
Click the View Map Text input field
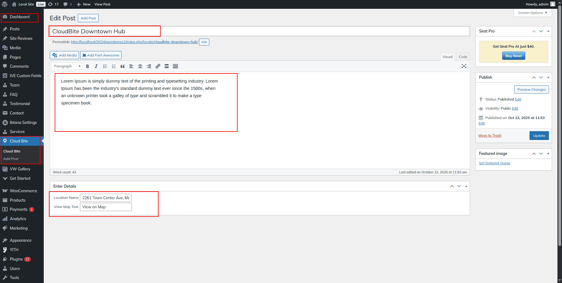[x=106, y=207]
